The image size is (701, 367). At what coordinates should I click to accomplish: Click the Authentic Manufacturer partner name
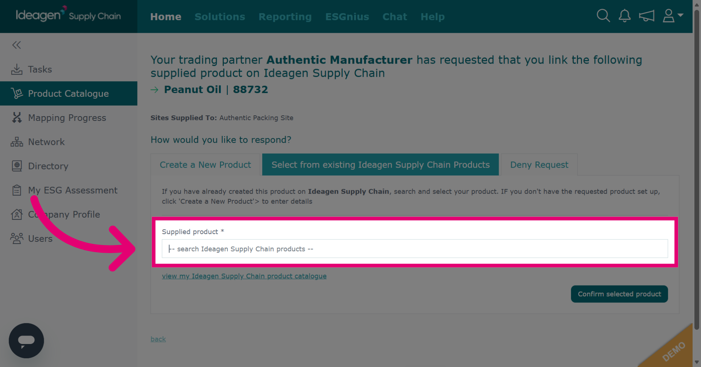(x=340, y=60)
